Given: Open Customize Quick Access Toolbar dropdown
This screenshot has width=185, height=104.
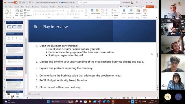Looking at the screenshot, I should pos(33,3).
